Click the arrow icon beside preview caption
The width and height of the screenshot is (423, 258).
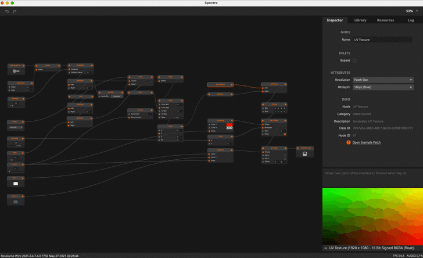coord(325,248)
